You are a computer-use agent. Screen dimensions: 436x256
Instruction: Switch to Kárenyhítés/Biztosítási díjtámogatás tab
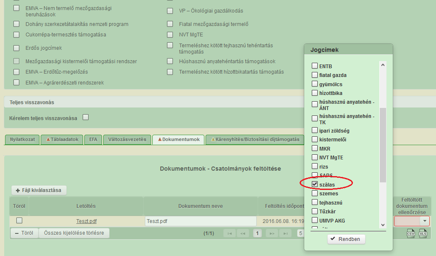255,140
